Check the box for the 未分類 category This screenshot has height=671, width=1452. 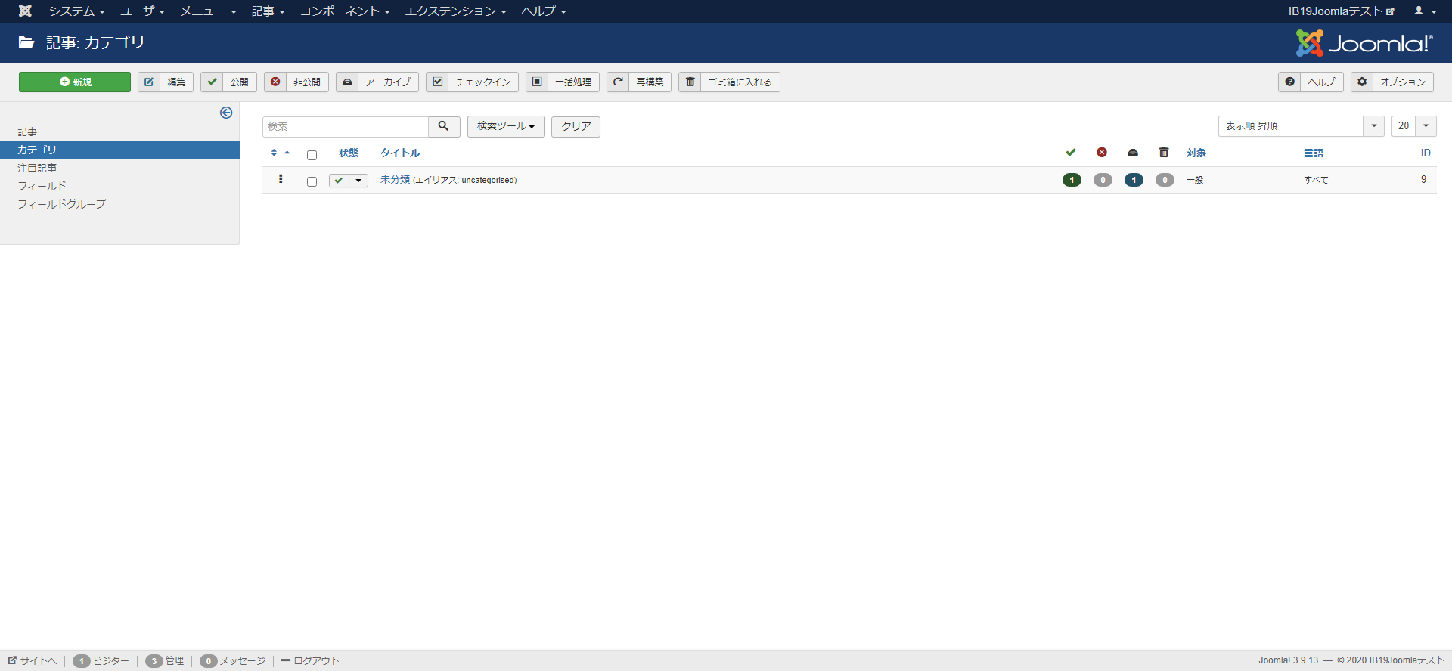pos(312,181)
